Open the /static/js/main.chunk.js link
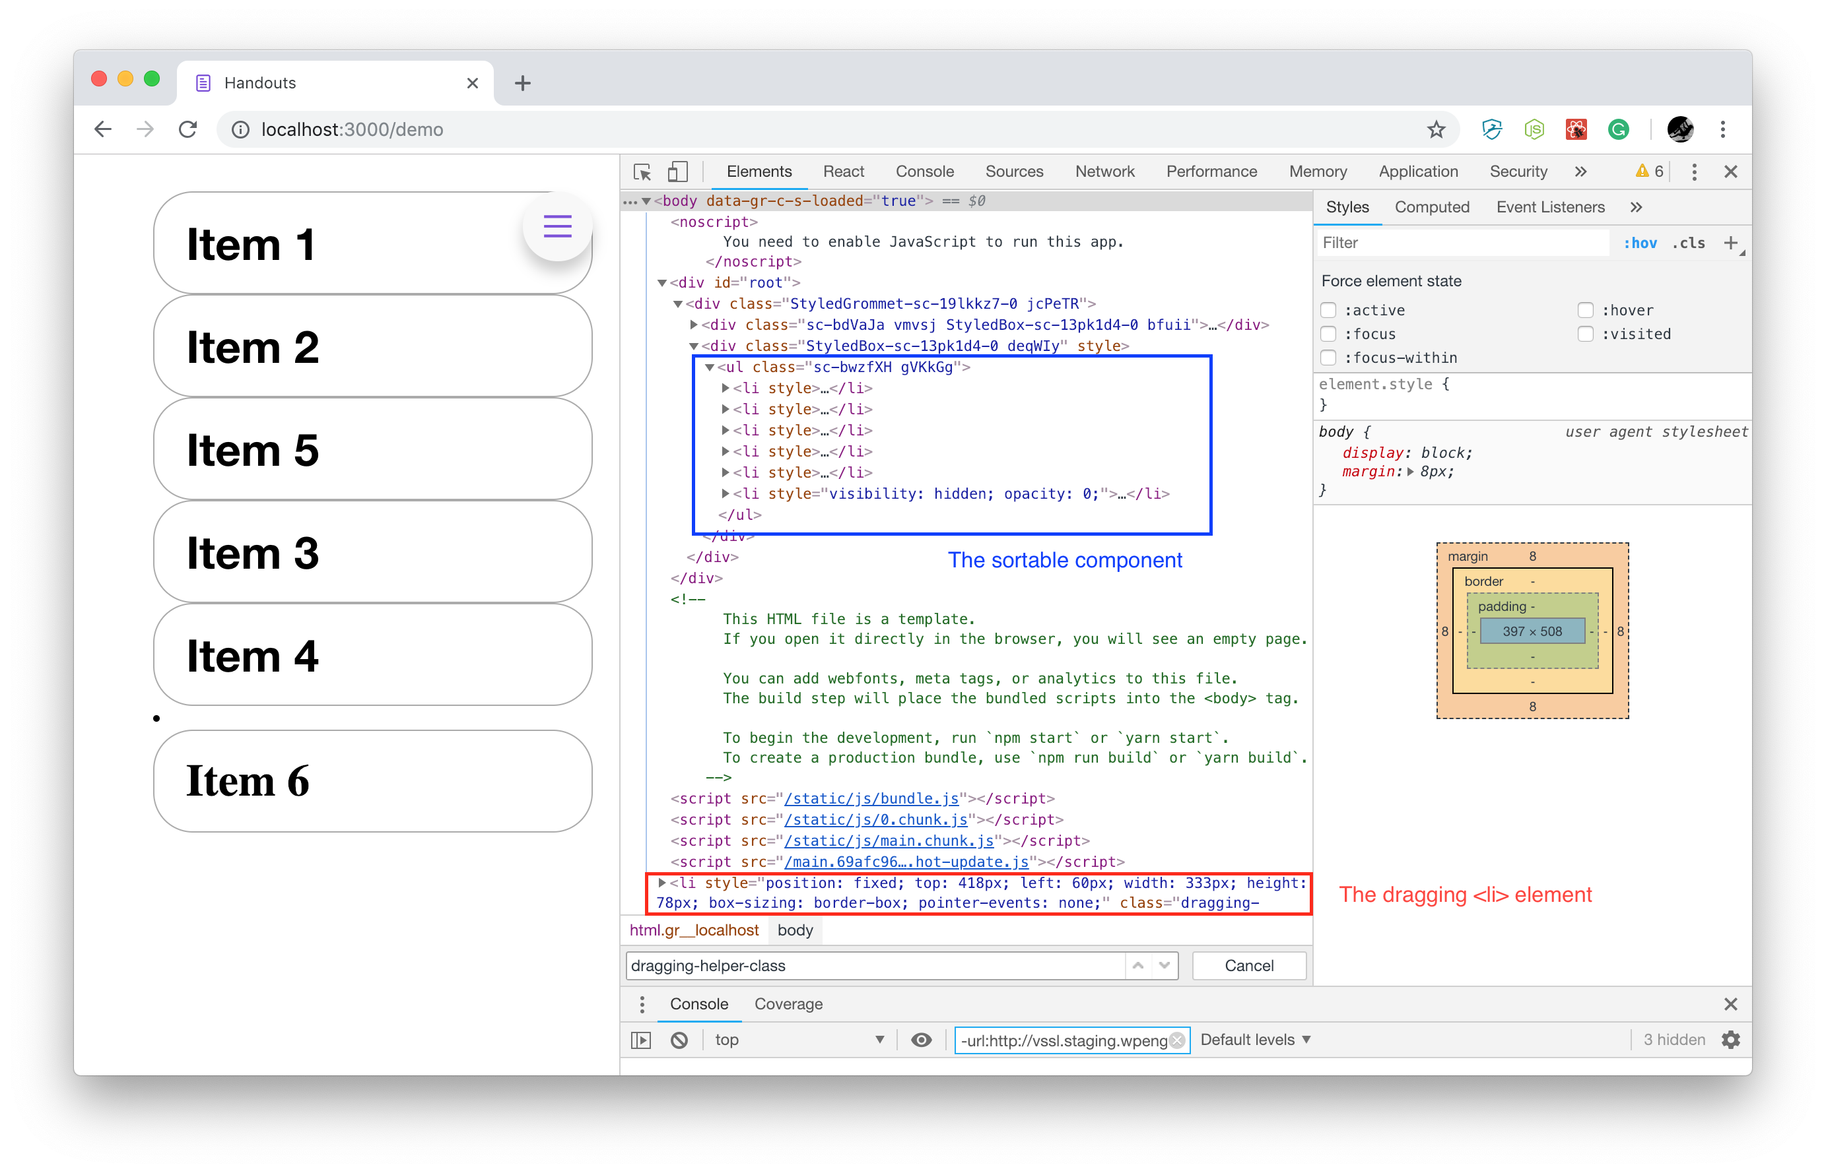 tap(889, 841)
